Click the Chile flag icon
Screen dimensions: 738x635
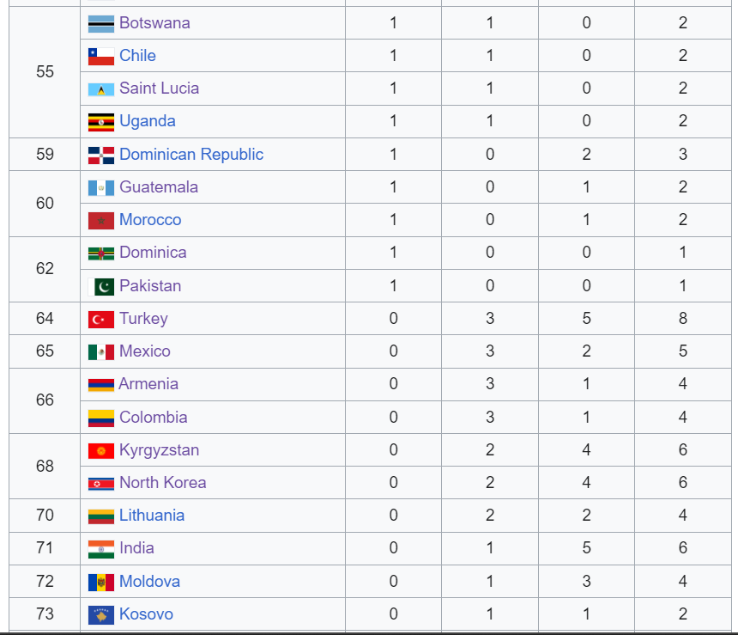pyautogui.click(x=101, y=57)
